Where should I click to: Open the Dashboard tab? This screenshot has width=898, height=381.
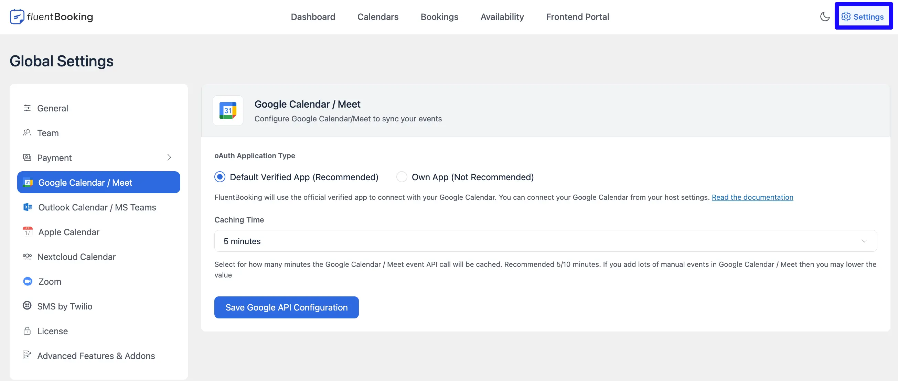pyautogui.click(x=313, y=17)
